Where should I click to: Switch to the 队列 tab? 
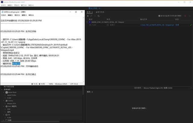tap(89, 12)
